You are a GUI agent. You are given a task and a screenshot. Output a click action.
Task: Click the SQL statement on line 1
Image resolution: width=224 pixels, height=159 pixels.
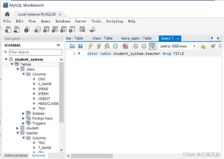(x=135, y=54)
